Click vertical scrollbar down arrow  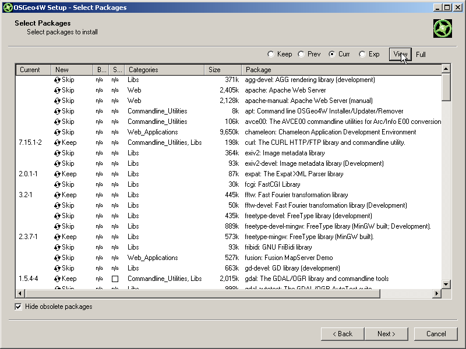click(446, 284)
